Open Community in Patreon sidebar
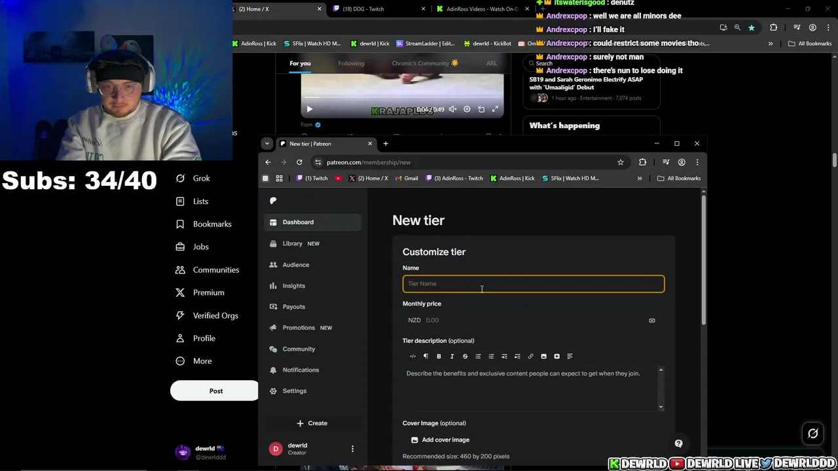 pos(313,349)
